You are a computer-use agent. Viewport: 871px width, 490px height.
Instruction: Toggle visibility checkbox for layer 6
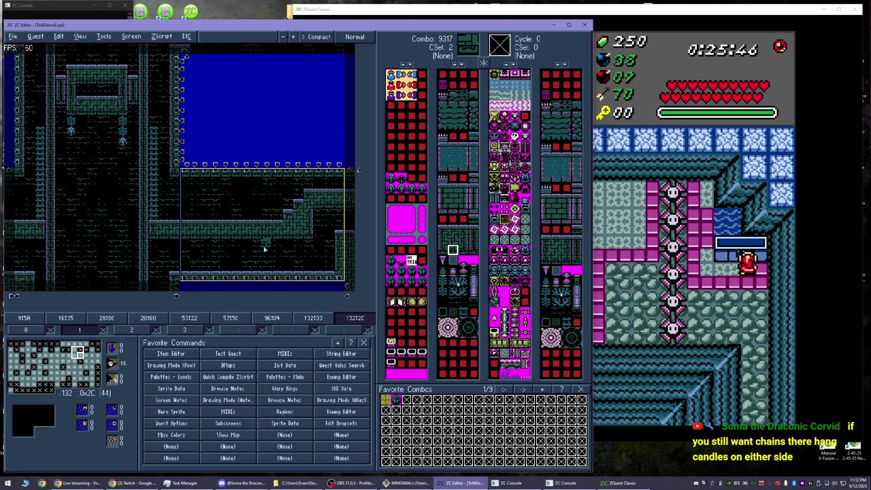pyautogui.click(x=367, y=330)
